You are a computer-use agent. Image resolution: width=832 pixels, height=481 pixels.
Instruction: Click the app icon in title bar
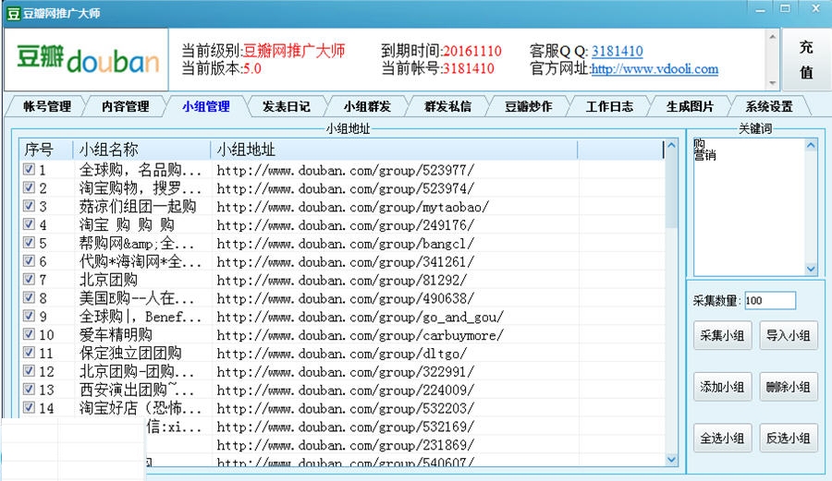click(14, 13)
